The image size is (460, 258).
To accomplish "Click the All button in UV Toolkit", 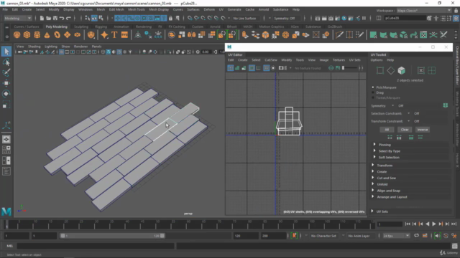I will click(387, 130).
